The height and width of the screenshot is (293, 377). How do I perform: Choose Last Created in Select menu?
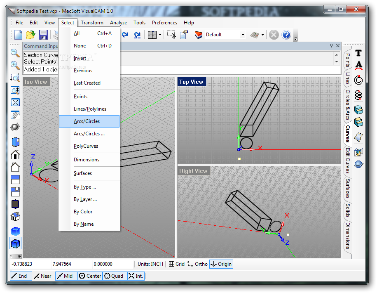89,83
